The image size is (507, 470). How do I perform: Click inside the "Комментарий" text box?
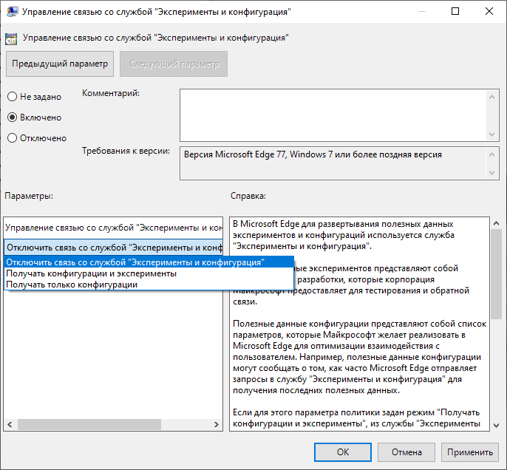click(333, 115)
